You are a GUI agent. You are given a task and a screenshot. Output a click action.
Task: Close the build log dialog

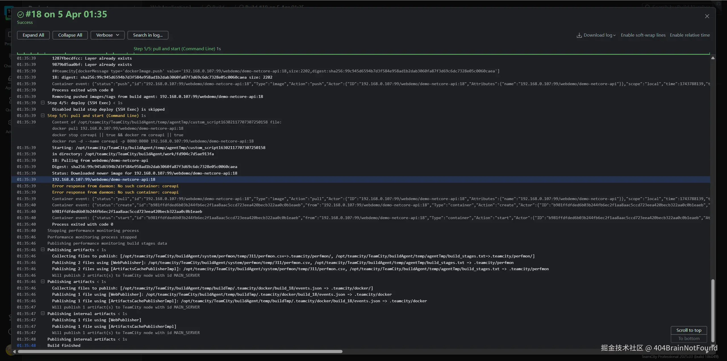707,16
